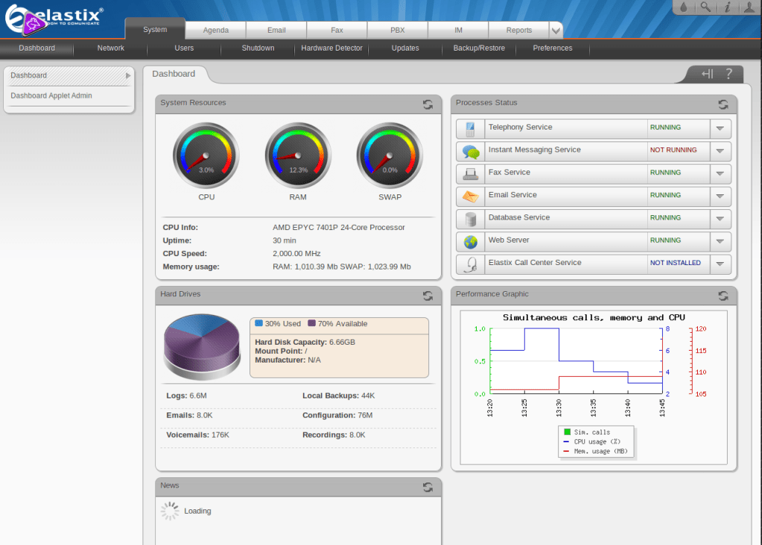The height and width of the screenshot is (545, 762).
Task: Click the blue 30% Used legend swatch
Action: 258,324
